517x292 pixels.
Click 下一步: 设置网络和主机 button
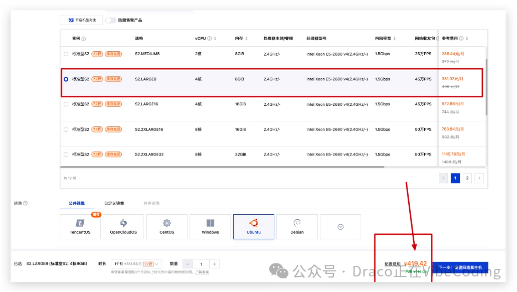(x=459, y=267)
